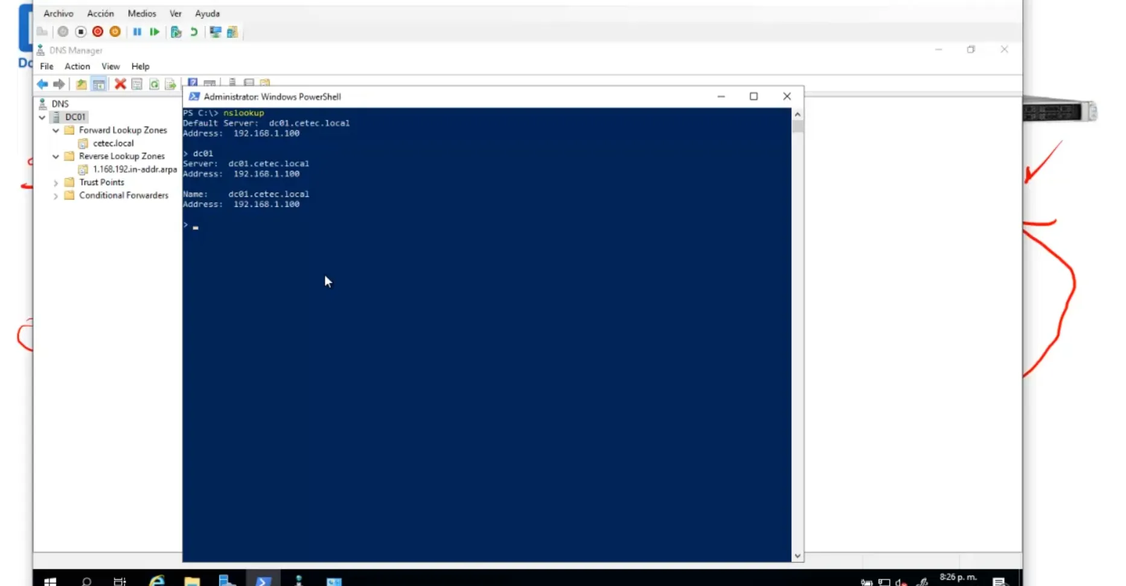
Task: Collapse Forward Lookup Zones folder
Action: (56, 130)
